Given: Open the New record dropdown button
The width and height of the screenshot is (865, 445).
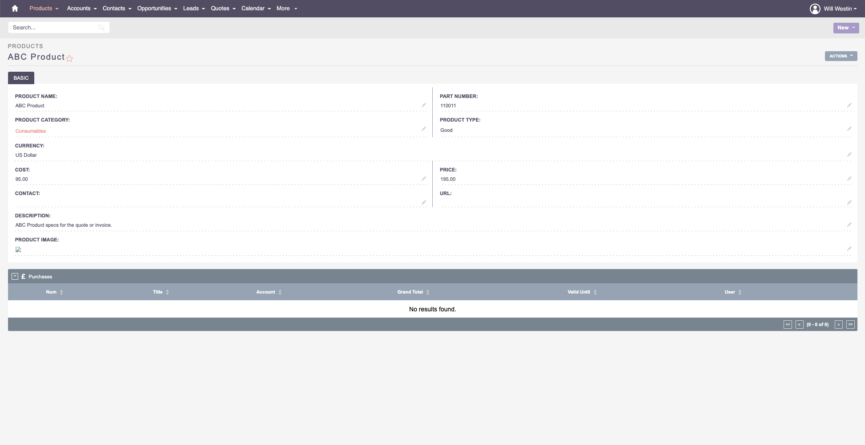Looking at the screenshot, I should point(846,28).
